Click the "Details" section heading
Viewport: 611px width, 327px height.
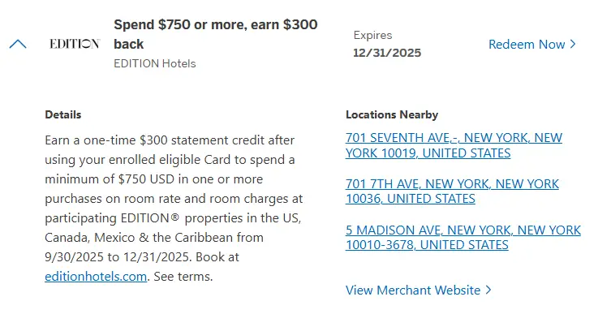point(63,114)
